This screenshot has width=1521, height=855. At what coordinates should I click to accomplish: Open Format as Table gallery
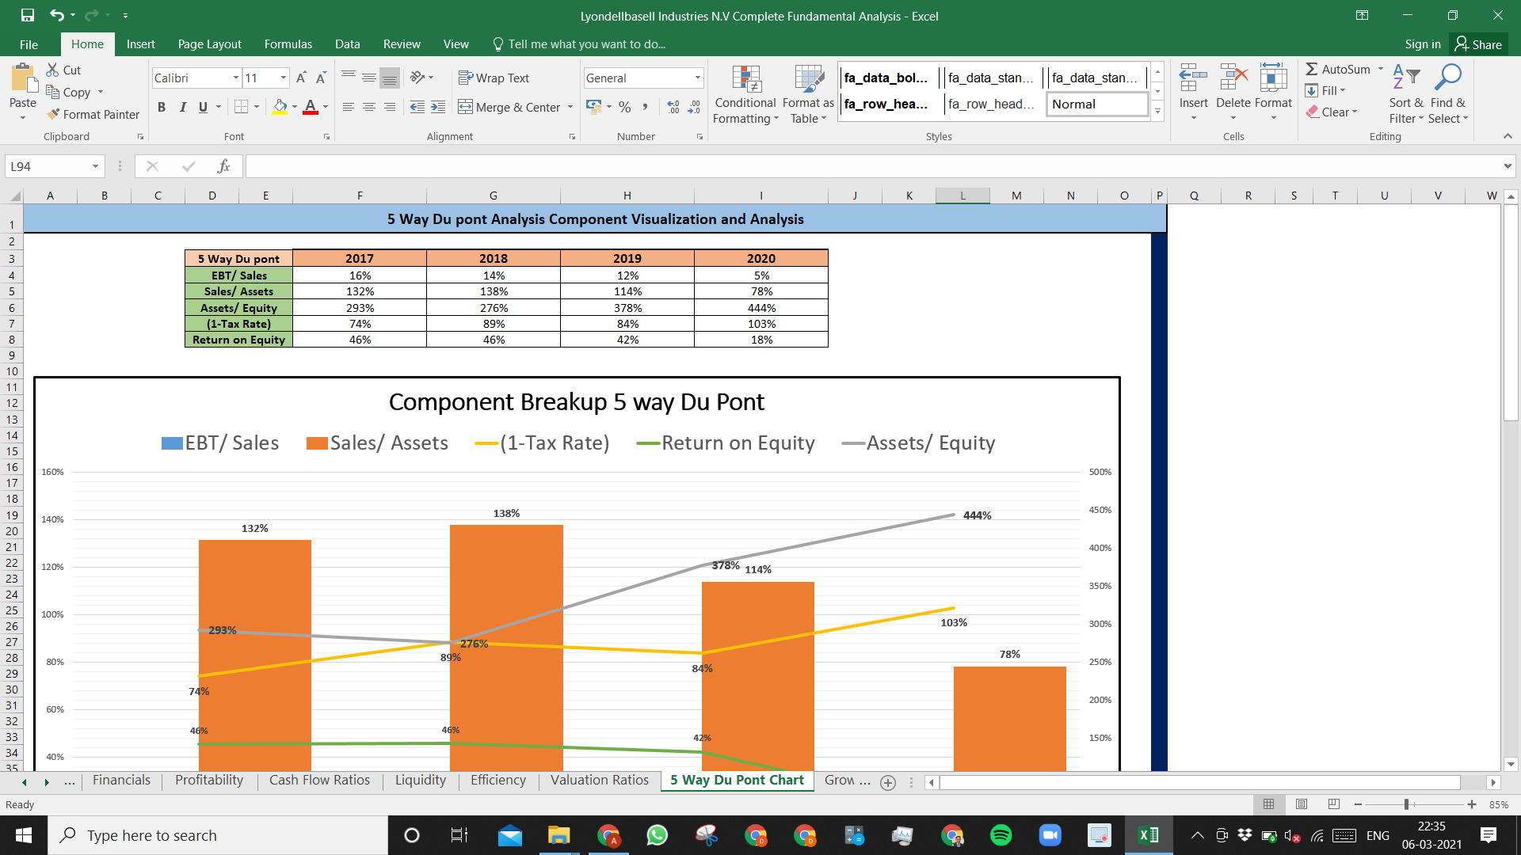(x=808, y=94)
